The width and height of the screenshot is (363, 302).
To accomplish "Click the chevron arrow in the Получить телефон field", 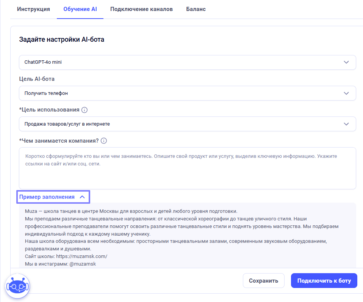I will 346,93.
